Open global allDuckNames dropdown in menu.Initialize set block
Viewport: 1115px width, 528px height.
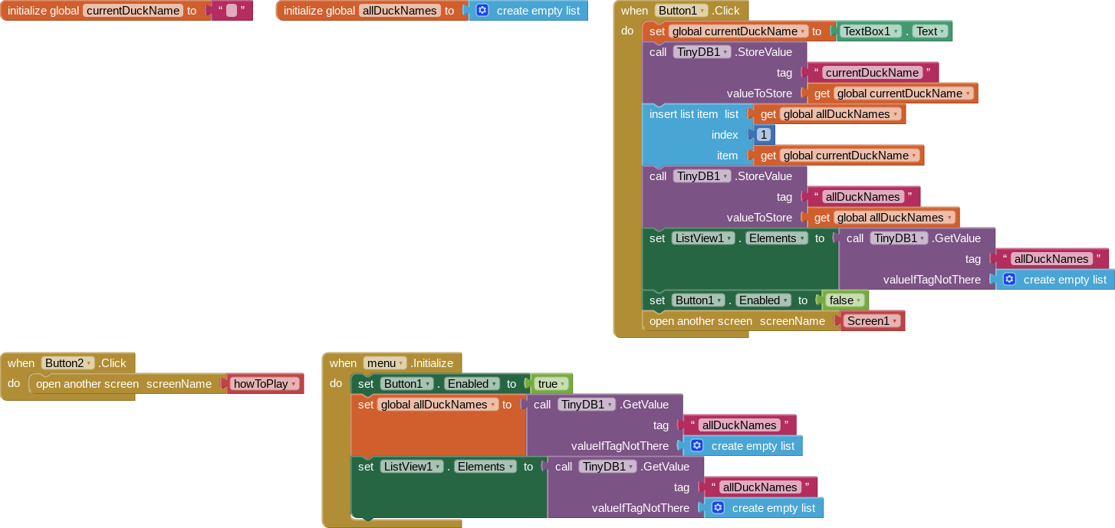tap(438, 405)
